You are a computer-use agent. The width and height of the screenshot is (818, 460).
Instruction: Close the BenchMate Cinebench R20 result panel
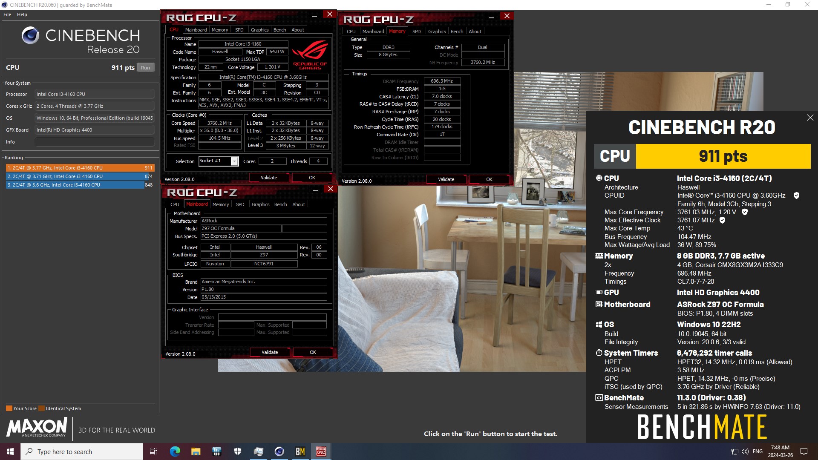point(810,118)
